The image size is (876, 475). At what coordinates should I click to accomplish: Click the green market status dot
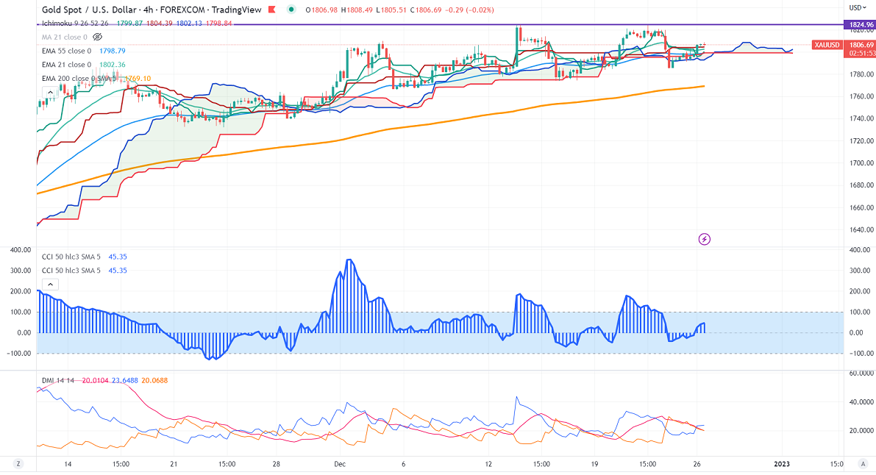(291, 10)
